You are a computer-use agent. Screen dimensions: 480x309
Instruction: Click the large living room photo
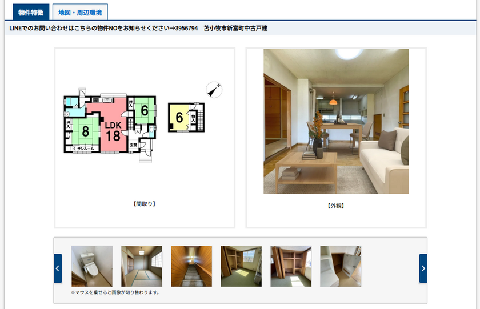pyautogui.click(x=336, y=121)
